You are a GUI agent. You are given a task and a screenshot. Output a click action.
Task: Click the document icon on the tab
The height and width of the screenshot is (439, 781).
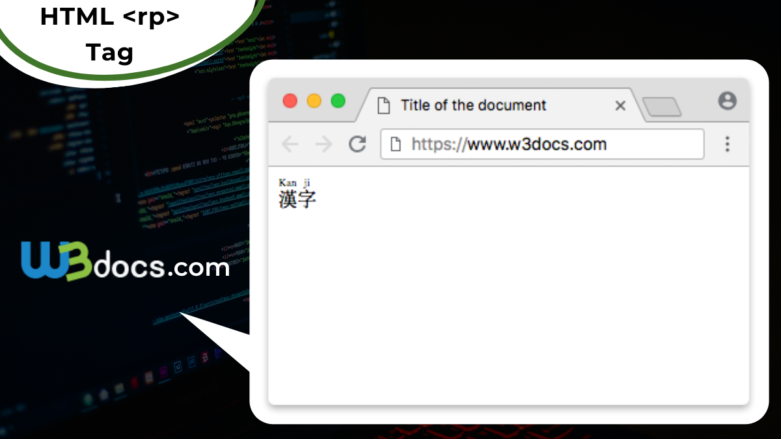(384, 105)
